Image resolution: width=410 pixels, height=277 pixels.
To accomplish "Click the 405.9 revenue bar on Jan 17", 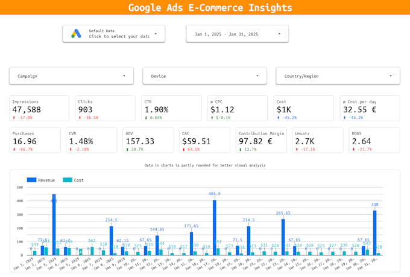I will 215,228.
